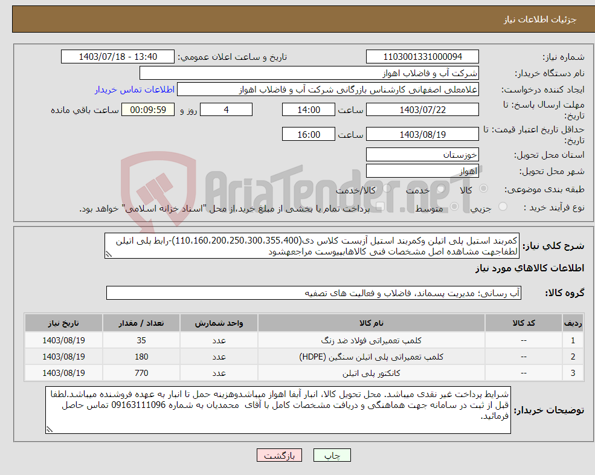This screenshot has height=475, width=595.
Task: Click the need number field 1103001331000094
Action: [x=422, y=57]
